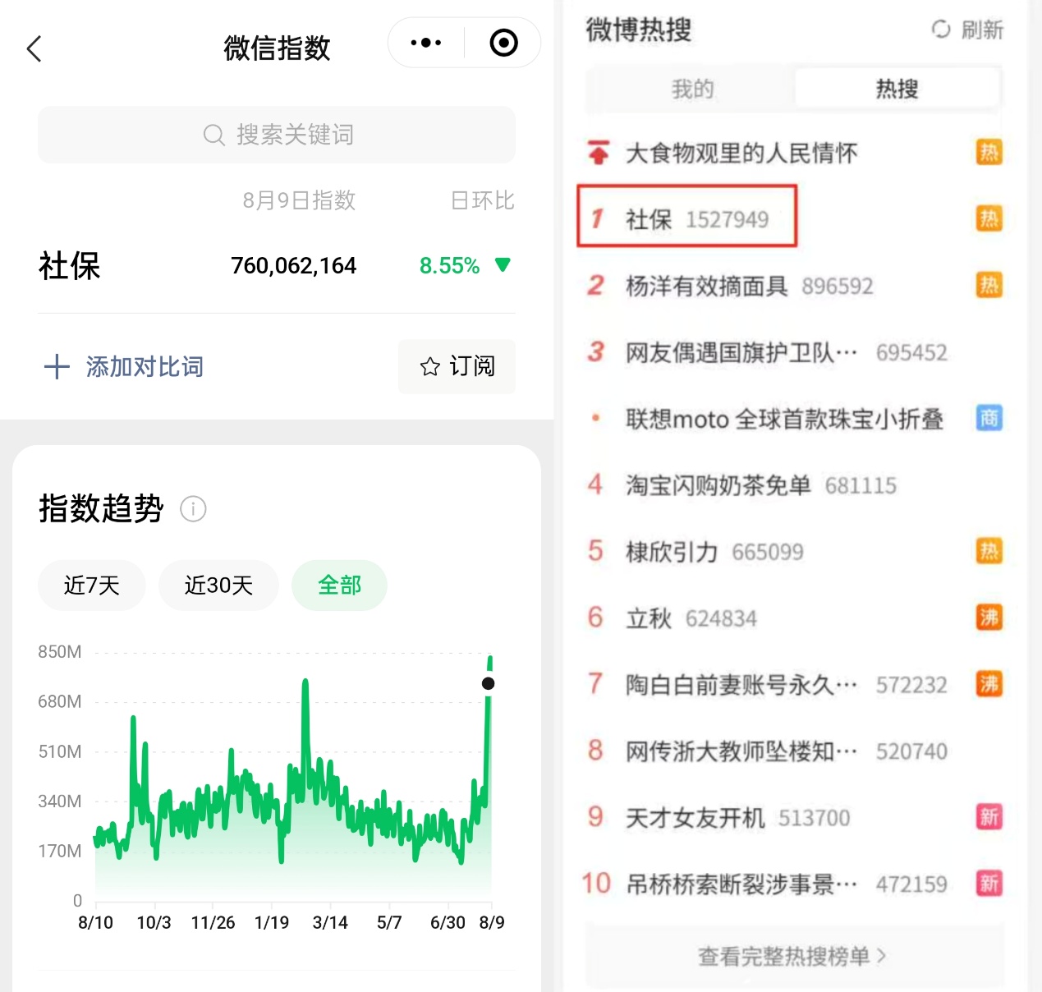Tap the hot badge beside 社保
The image size is (1042, 992).
click(989, 218)
